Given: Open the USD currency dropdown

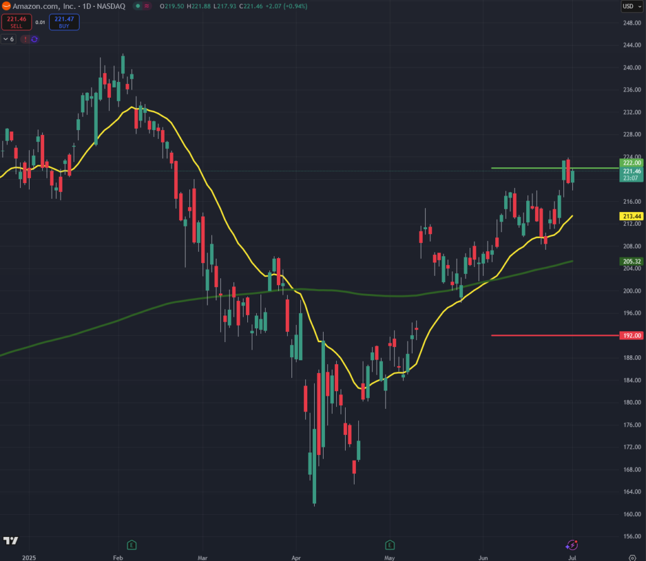Looking at the screenshot, I should (x=632, y=6).
